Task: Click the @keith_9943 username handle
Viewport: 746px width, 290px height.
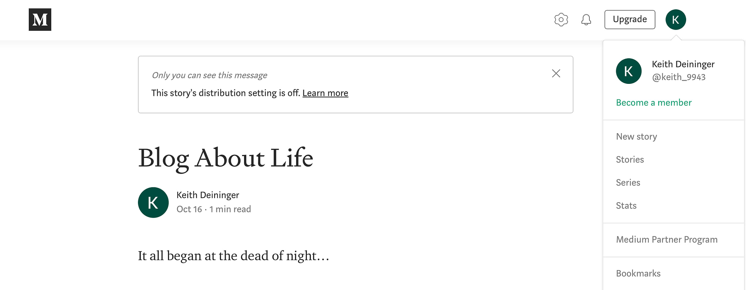Action: click(678, 77)
